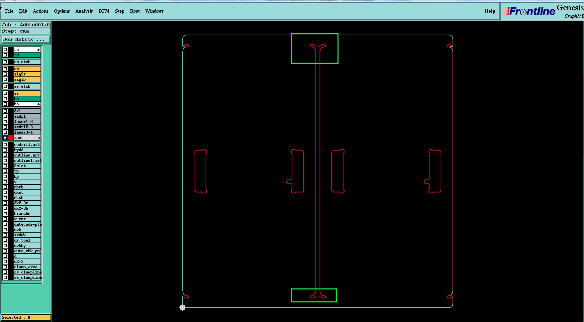Image resolution: width=584 pixels, height=322 pixels.
Task: Select the dksb layer name
Action: [x=27, y=198]
